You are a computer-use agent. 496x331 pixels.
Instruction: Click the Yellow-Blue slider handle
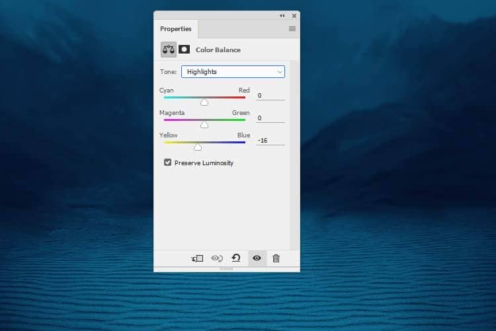[198, 147]
